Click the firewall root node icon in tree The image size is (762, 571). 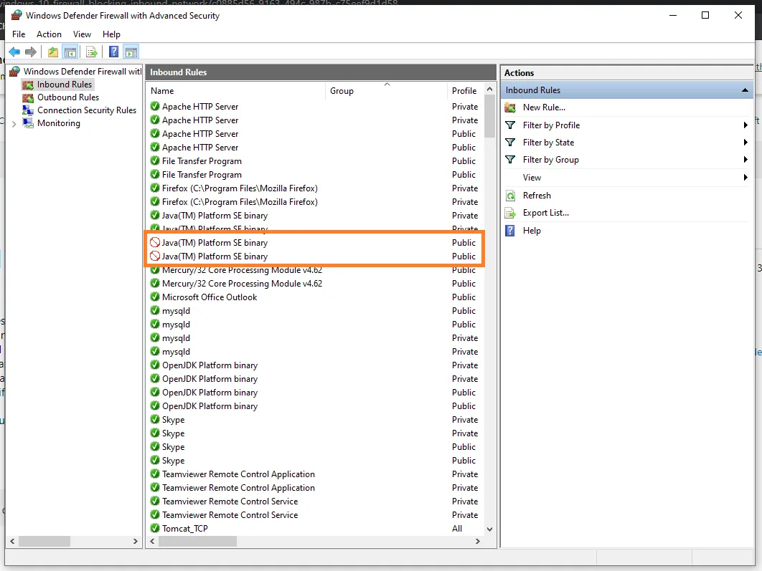click(14, 72)
